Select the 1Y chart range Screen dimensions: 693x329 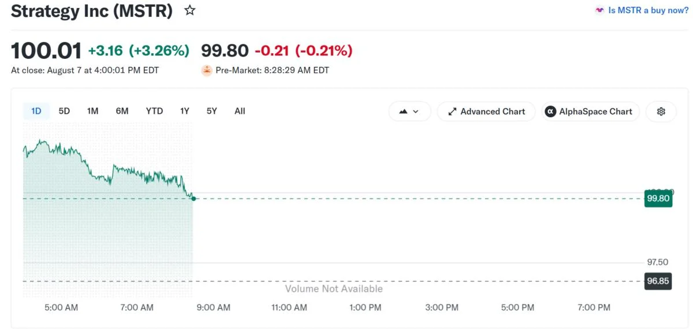pos(185,111)
